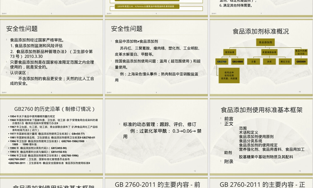
Task: Open the 食品添加剂标准概况 slide thumbnail
Action: [261, 57]
